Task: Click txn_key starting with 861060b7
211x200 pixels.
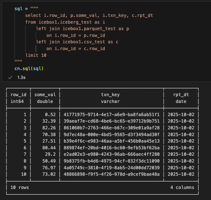Action: [x=112, y=128]
